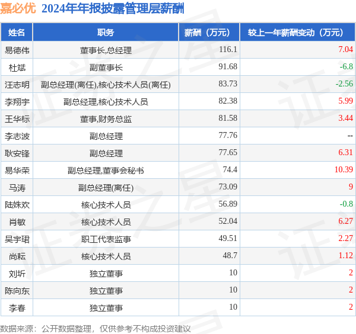The height and width of the screenshot is (334, 356).
Task: Click the change value 10.39
Action: [344, 169]
